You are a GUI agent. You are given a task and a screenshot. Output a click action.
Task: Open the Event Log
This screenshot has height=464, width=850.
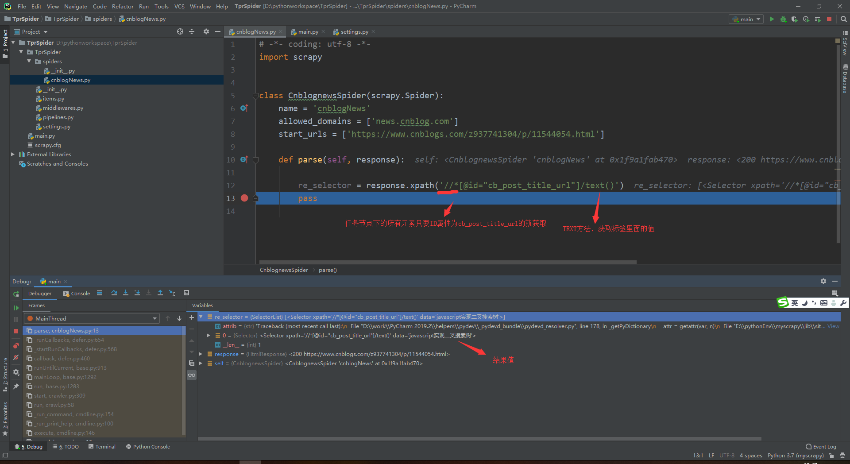[x=821, y=446]
